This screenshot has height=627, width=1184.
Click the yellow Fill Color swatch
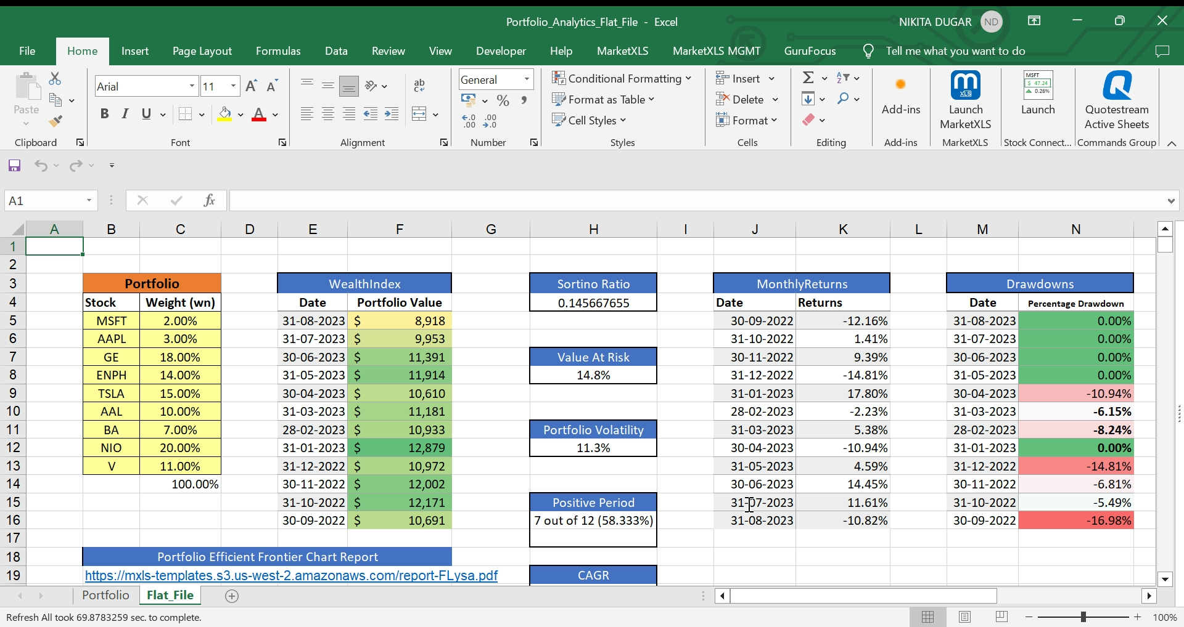click(224, 115)
